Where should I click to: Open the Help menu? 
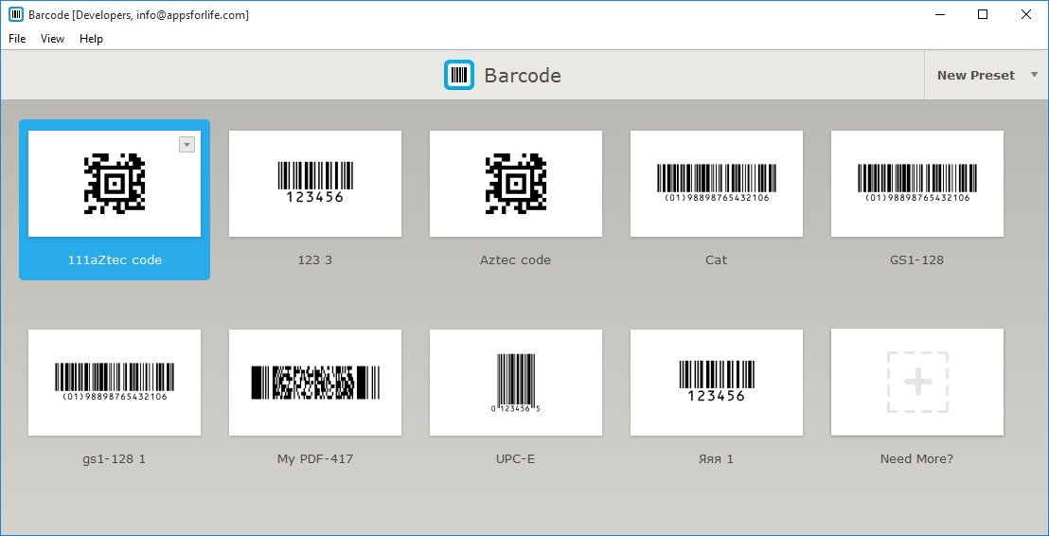91,39
